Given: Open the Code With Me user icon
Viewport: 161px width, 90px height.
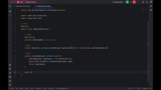Looking at the screenshot, I should pos(143,2).
